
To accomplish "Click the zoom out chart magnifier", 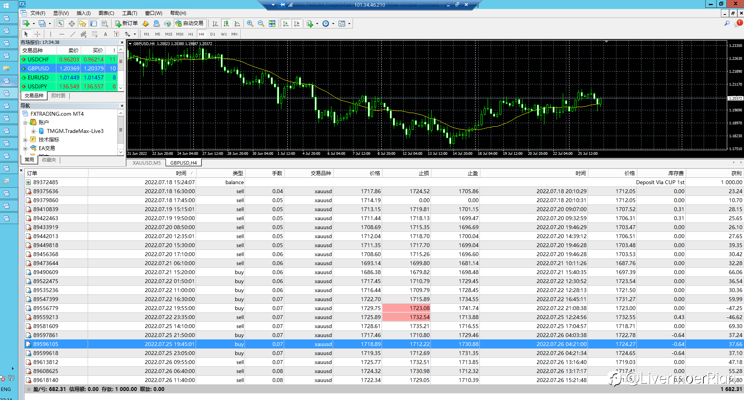I will (x=261, y=23).
